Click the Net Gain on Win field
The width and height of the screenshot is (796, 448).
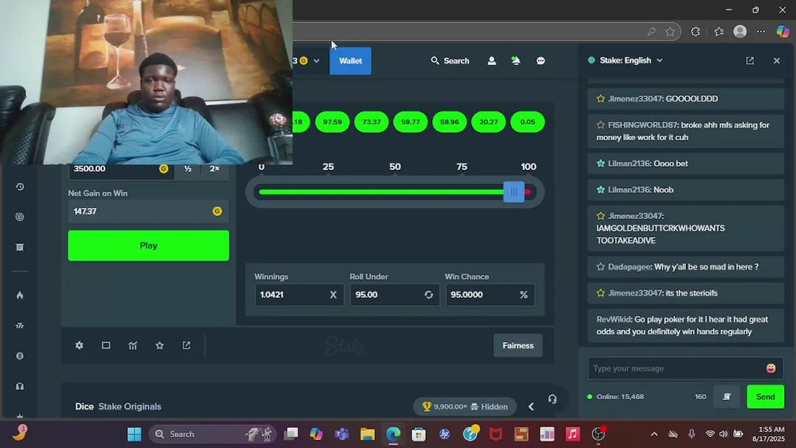click(148, 212)
